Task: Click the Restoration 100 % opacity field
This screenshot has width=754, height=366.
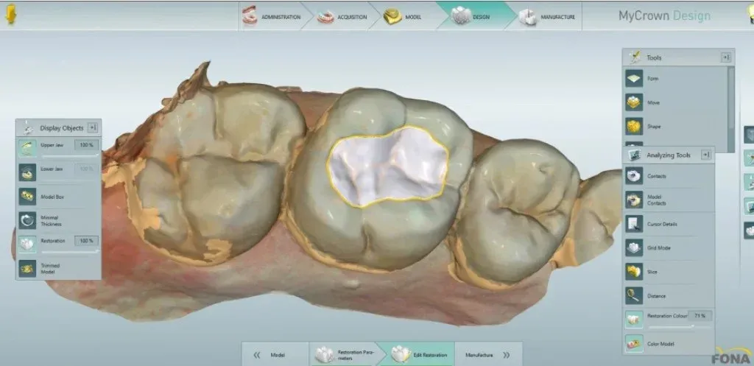Action: pyautogui.click(x=87, y=241)
